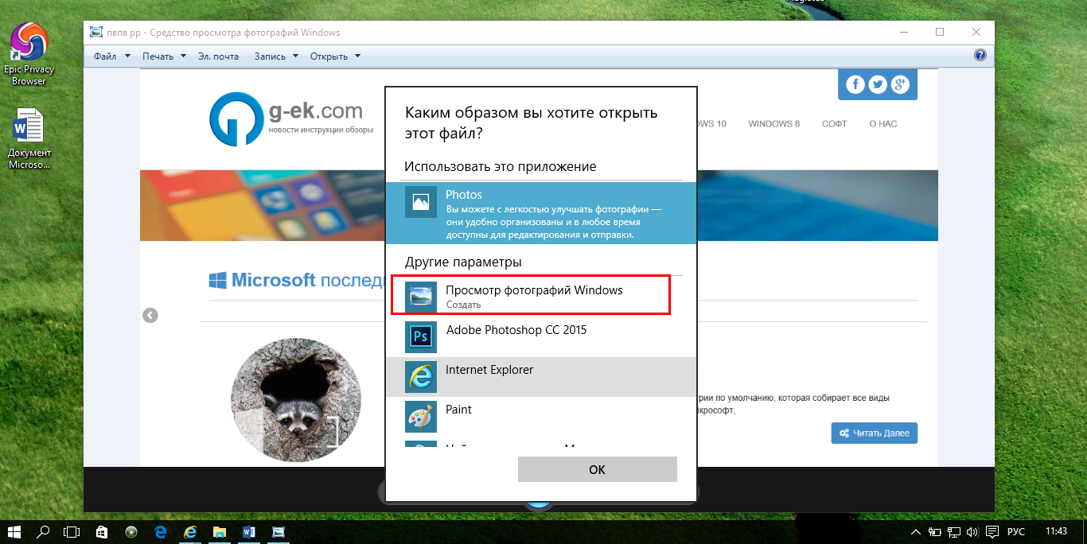Choose Просмотр фотографий Windows icon
This screenshot has width=1087, height=544.
point(420,297)
